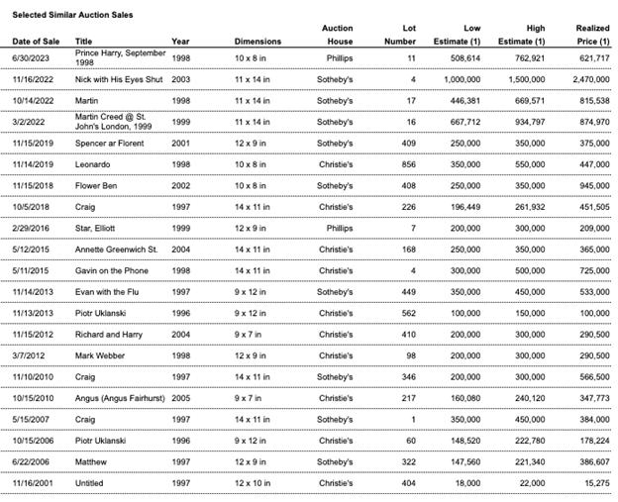Select the Auction House column header
Viewport: 618px width, 502px height.
click(337, 35)
